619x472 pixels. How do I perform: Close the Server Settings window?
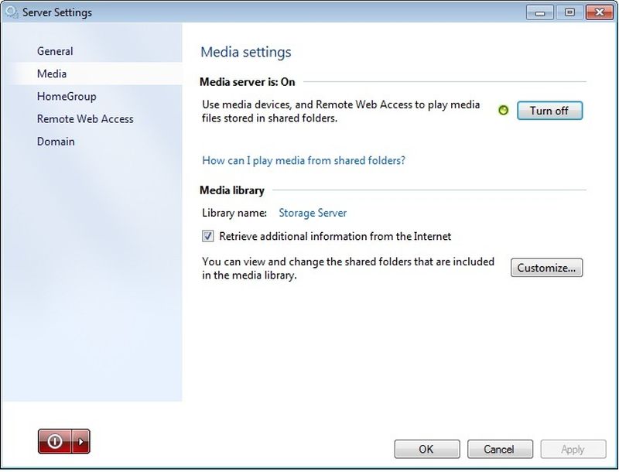(599, 12)
